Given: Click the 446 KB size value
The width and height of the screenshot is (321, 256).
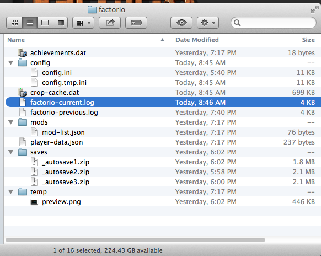Looking at the screenshot, I should coord(303,202).
